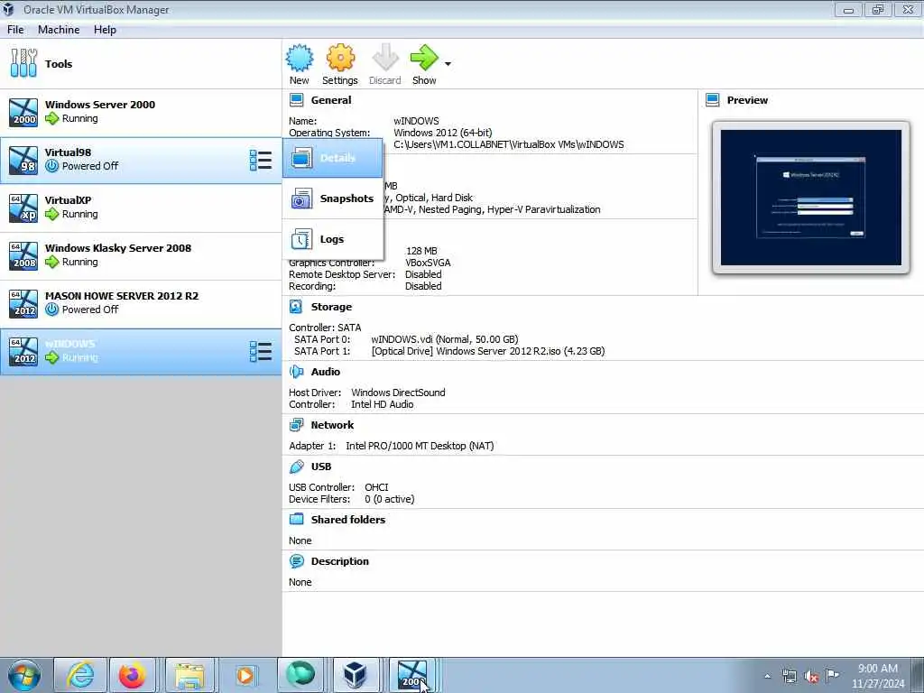This screenshot has height=693, width=924.
Task: Click Intel PRO/1000 MT Desktop (NAT) text
Action: (x=420, y=446)
